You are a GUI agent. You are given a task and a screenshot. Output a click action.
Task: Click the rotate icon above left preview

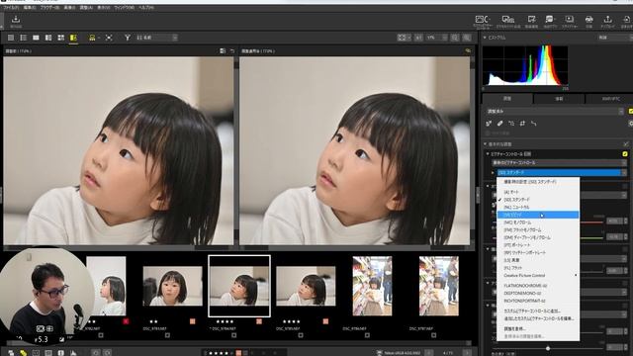click(x=232, y=50)
